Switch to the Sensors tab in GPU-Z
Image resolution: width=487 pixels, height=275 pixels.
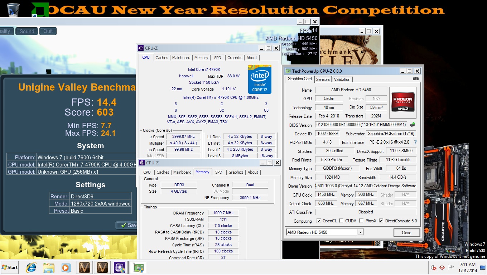coord(323,79)
